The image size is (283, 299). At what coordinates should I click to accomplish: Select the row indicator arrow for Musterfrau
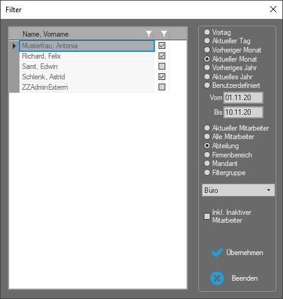14,46
